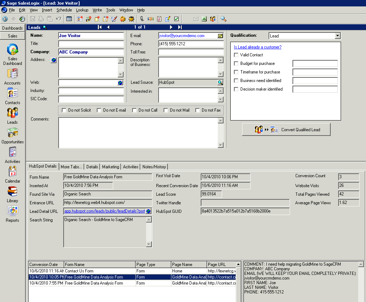This screenshot has height=302, width=366.
Task: Click the Excel export icon in toolbar
Action: point(204,19)
